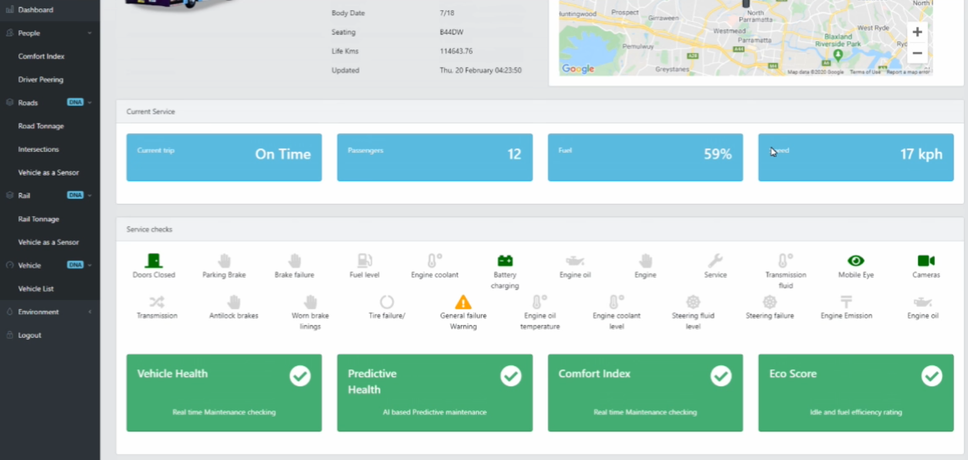Click the Engine Emission icon

(x=846, y=302)
